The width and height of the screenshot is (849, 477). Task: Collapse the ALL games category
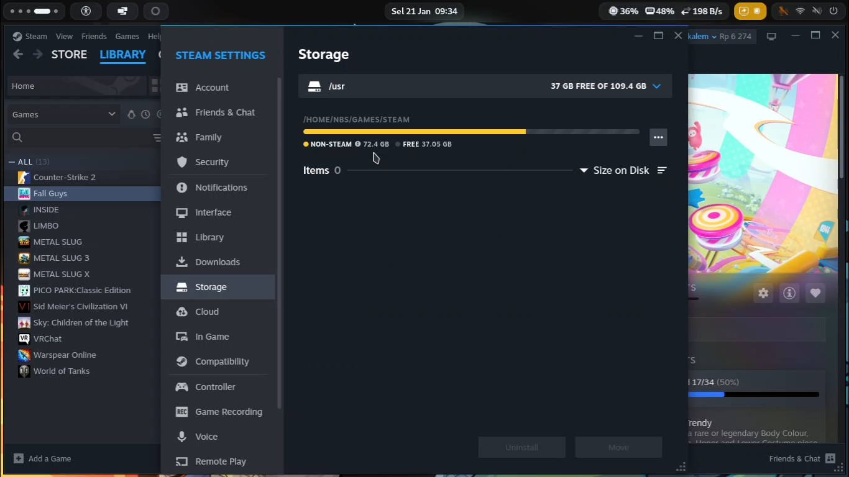12,161
